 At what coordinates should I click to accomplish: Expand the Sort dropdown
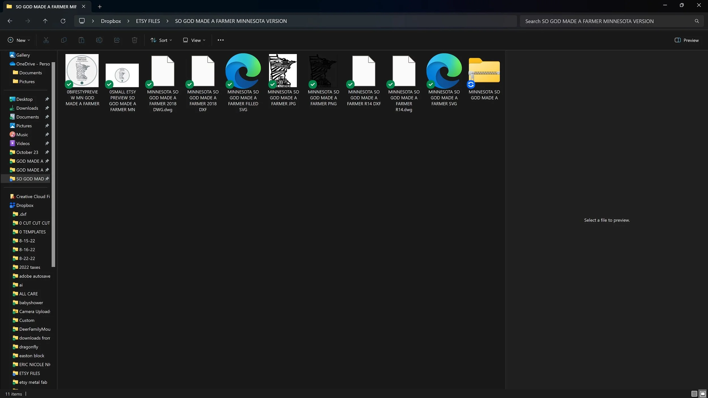[161, 40]
